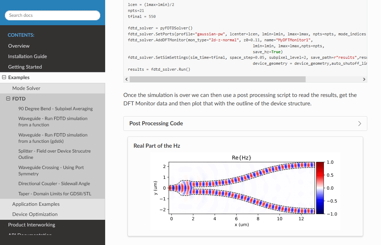The height and width of the screenshot is (245, 381).
Task: Click left arrow of code scrollbar
Action: click(x=127, y=79)
